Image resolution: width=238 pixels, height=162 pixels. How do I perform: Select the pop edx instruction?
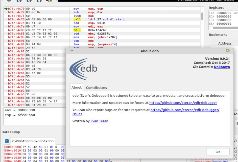click(x=84, y=41)
